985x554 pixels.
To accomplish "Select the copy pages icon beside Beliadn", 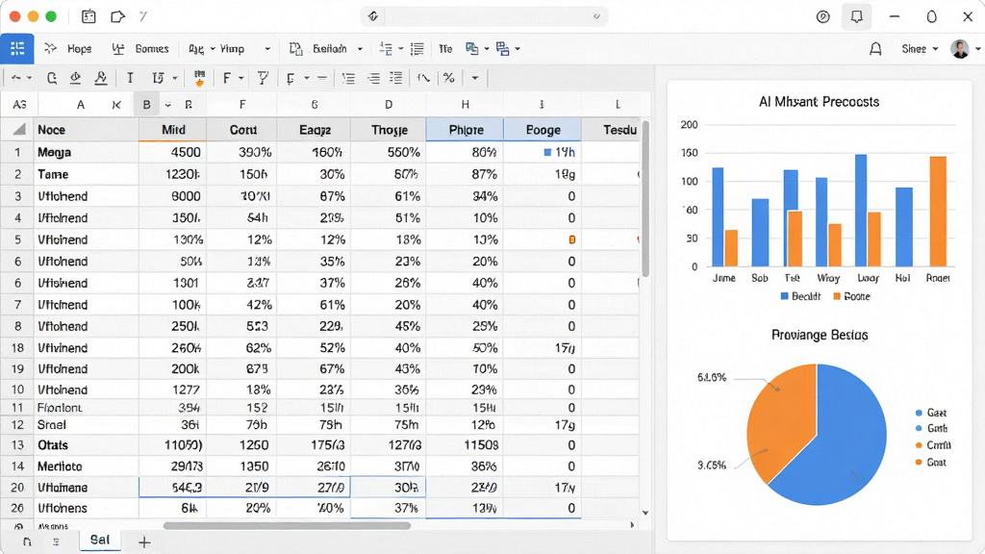I will [x=295, y=49].
